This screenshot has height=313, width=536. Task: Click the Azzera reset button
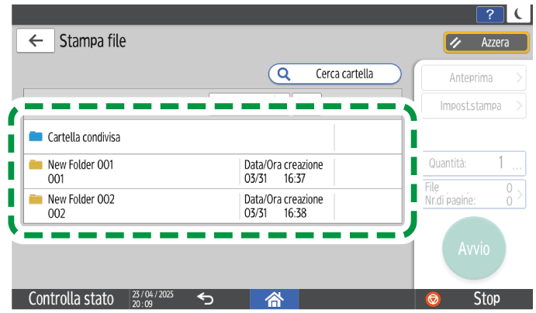point(486,43)
